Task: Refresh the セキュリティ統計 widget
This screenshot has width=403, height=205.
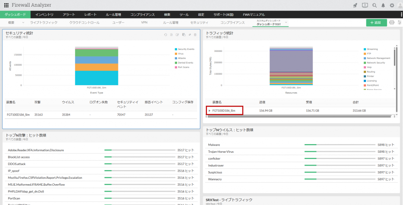Action: tap(166, 35)
